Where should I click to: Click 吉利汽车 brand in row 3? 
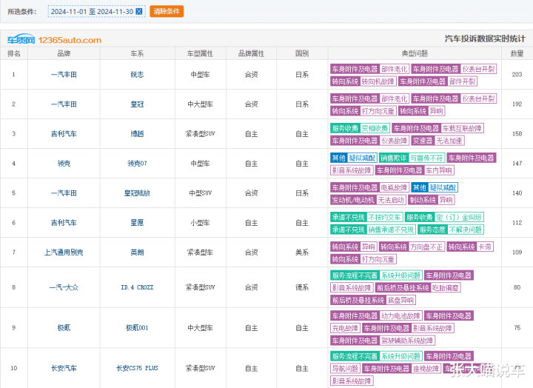point(64,134)
